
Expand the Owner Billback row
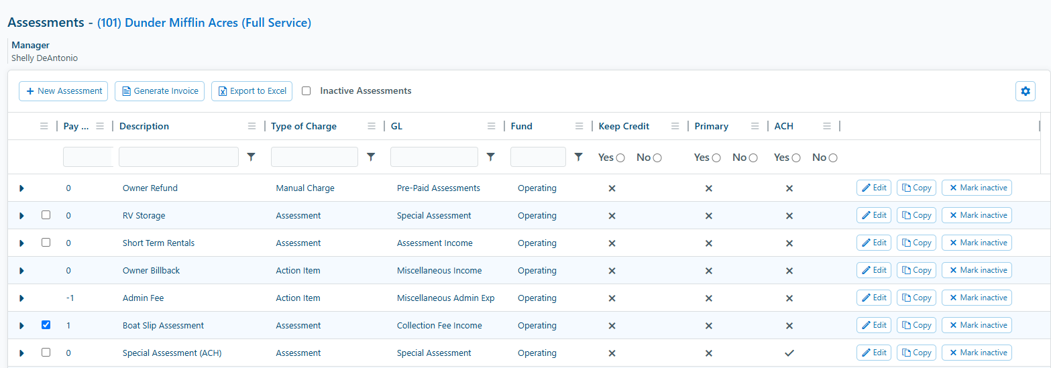[21, 271]
